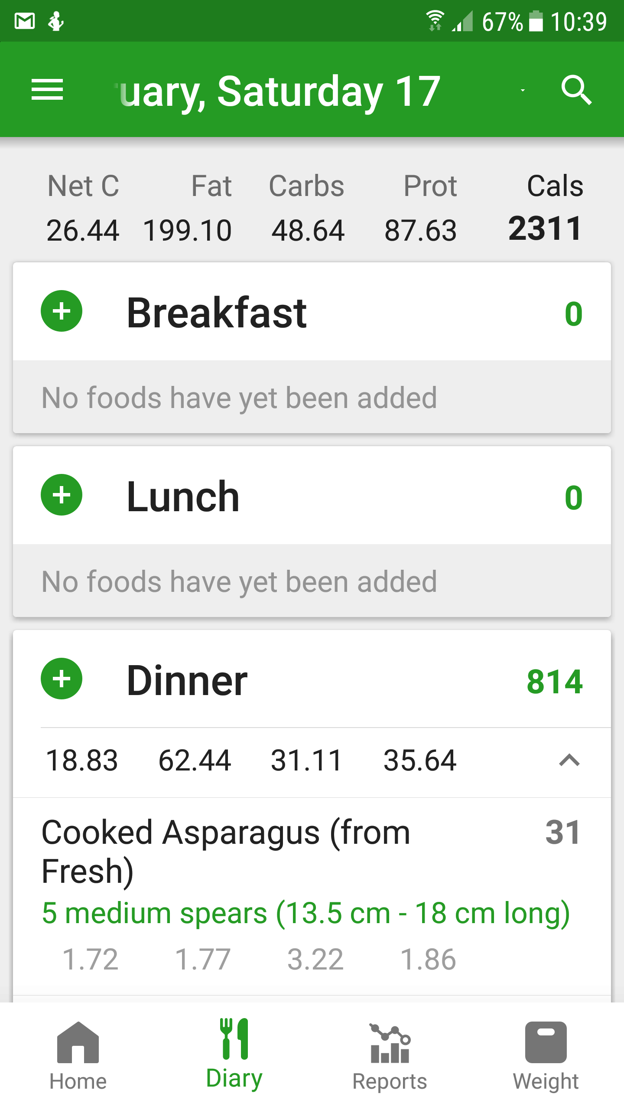Screen dimensions: 624x1110
Task: Tap the Dinner meal heading
Action: (187, 680)
